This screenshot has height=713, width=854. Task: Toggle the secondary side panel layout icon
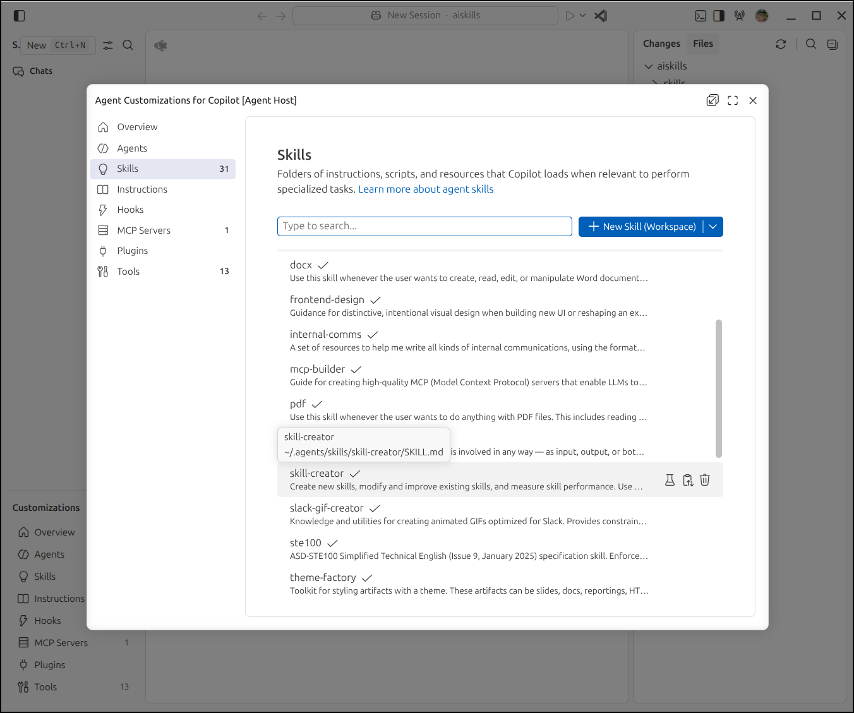[719, 16]
